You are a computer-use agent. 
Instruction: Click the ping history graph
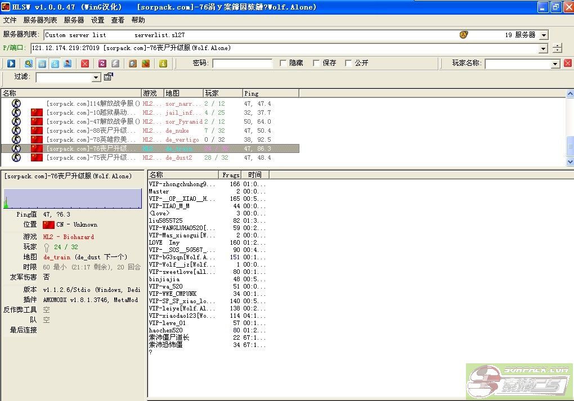tap(73, 199)
